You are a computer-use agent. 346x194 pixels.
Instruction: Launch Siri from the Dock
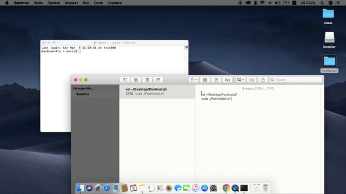pos(89,188)
